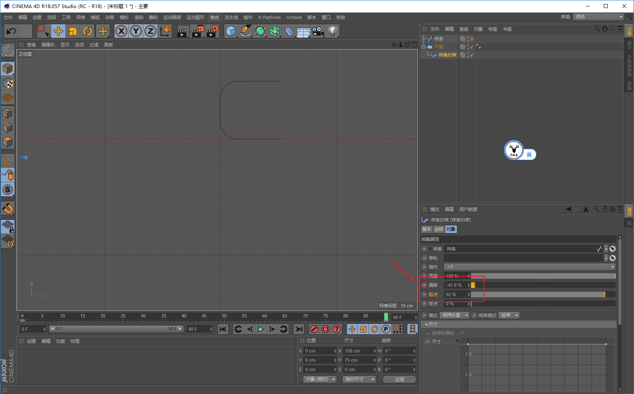Viewport: 634px width, 394px height.
Task: Open the X-Particles menu
Action: [269, 17]
